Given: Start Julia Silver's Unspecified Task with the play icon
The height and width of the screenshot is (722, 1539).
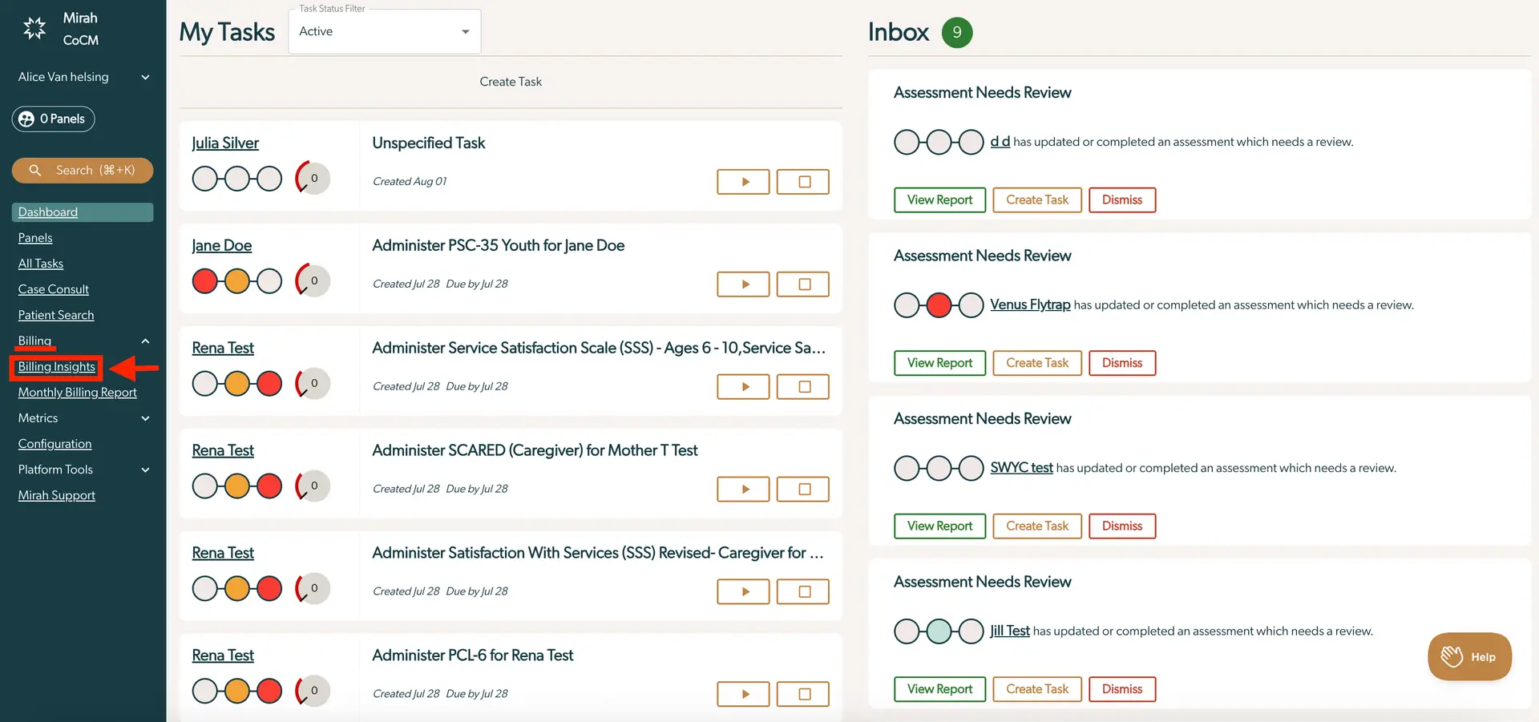Looking at the screenshot, I should [x=742, y=181].
